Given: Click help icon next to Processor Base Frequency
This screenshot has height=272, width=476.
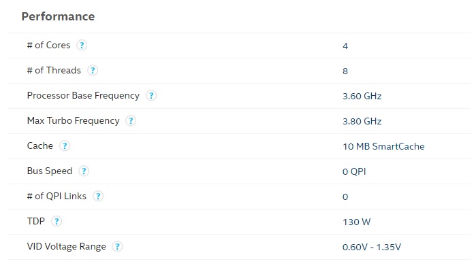Looking at the screenshot, I should click(x=151, y=96).
